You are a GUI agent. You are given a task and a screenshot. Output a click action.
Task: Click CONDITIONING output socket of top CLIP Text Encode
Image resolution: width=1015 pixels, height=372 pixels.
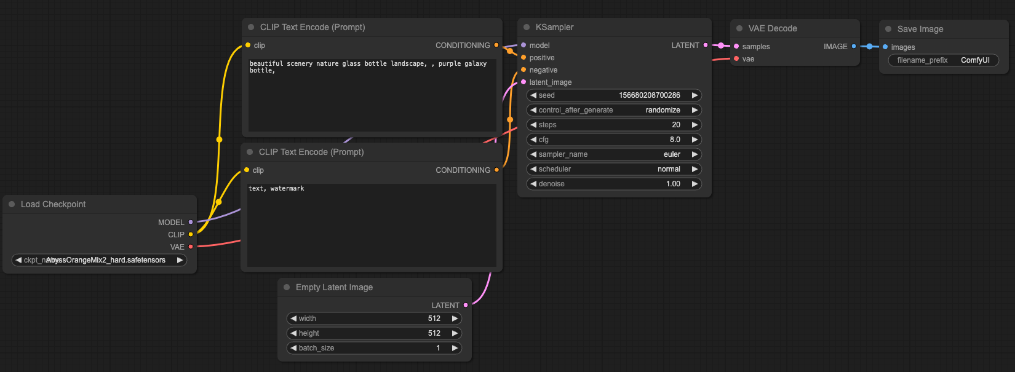coord(496,45)
